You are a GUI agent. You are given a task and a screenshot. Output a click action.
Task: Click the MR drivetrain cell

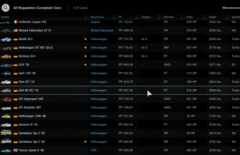tap(166, 47)
